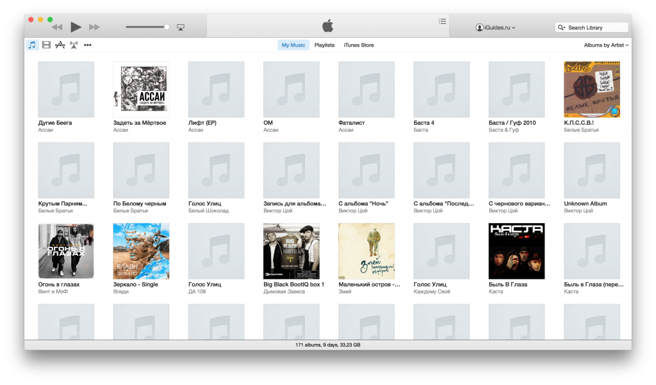Maximize the iTunes window with green button
Image resolution: width=656 pixels, height=385 pixels.
tap(50, 20)
